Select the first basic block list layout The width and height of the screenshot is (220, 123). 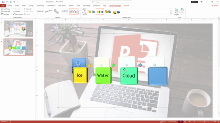(x=40, y=11)
